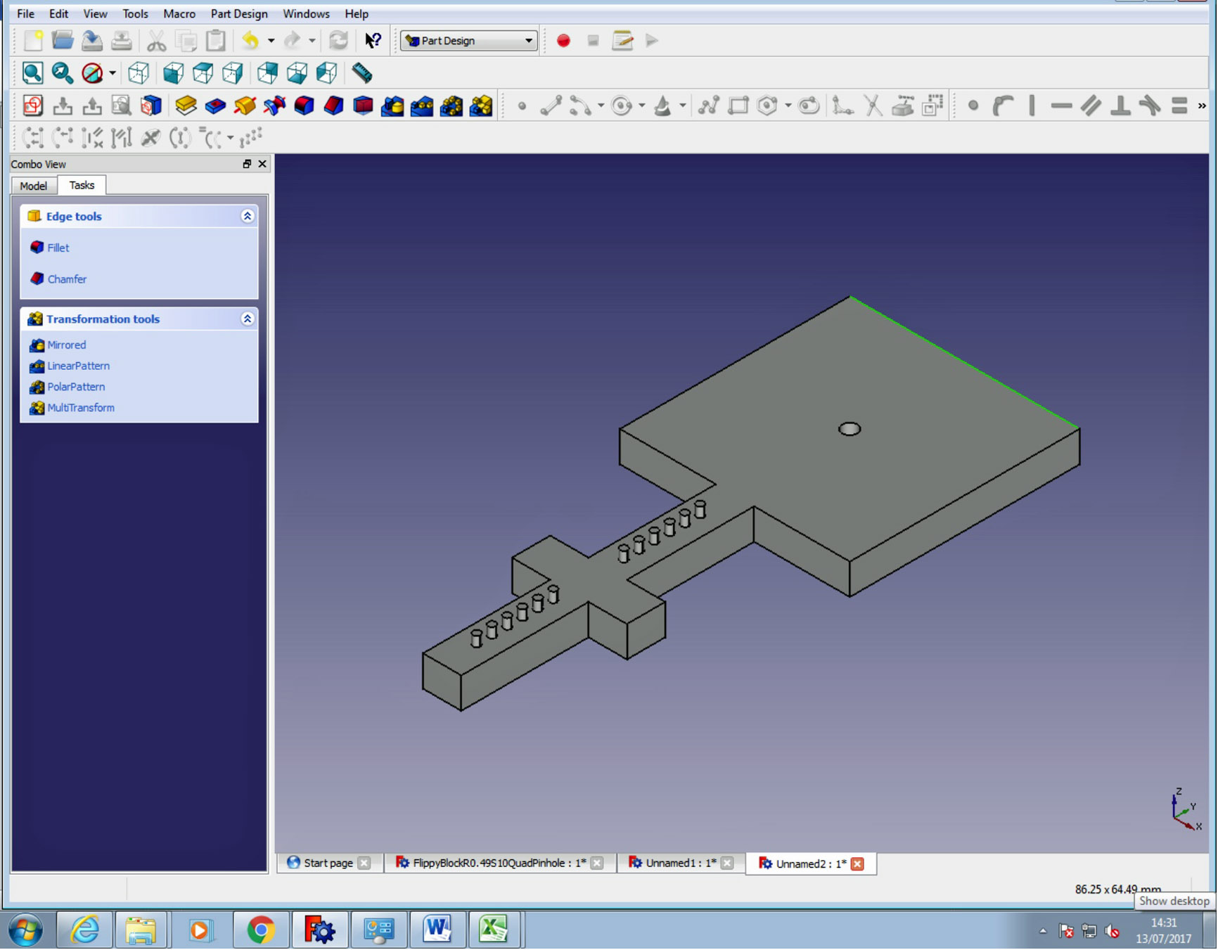
Task: Set right view cube icon
Action: coord(233,72)
